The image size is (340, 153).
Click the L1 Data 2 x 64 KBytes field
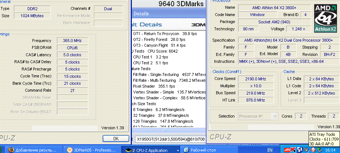click(x=321, y=79)
